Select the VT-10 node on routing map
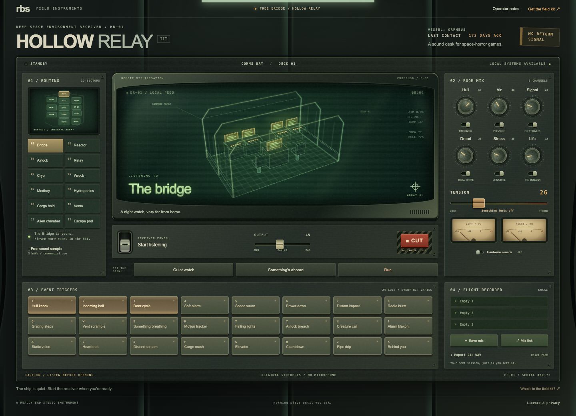This screenshot has width=576, height=416. pos(52,114)
